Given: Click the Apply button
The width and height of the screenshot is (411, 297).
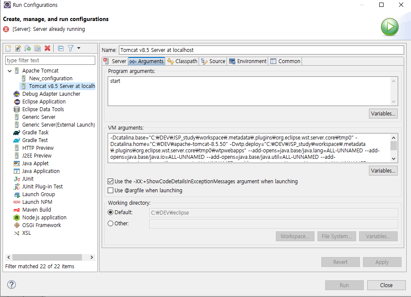Looking at the screenshot, I should 382,262.
